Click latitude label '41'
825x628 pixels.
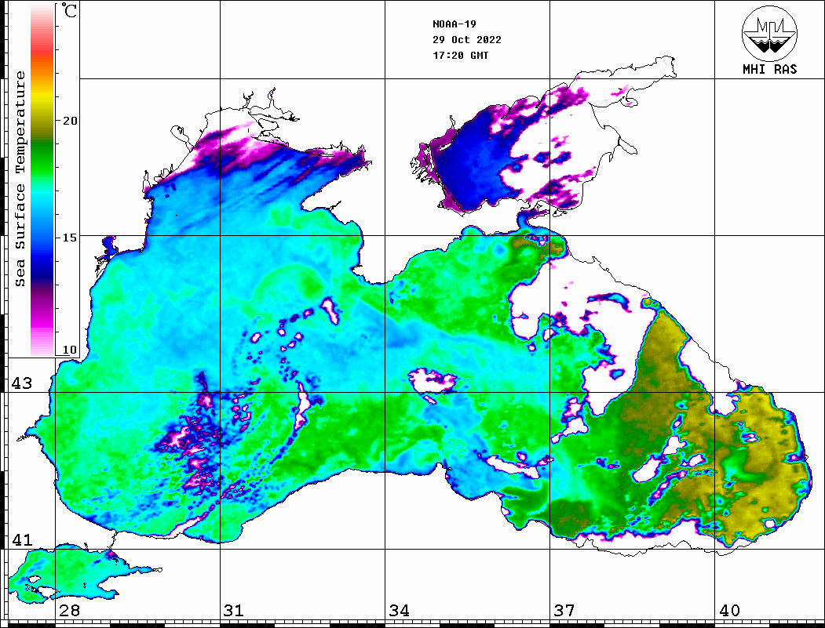pyautogui.click(x=22, y=539)
